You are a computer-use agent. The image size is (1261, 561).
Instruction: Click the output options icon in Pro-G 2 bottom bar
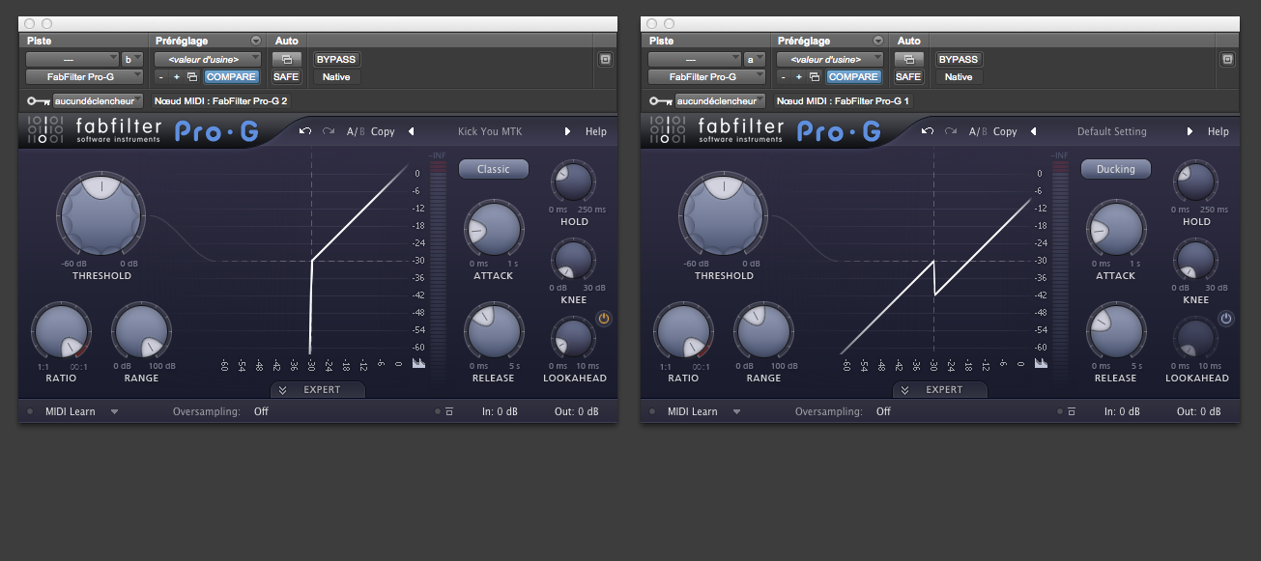(x=449, y=412)
